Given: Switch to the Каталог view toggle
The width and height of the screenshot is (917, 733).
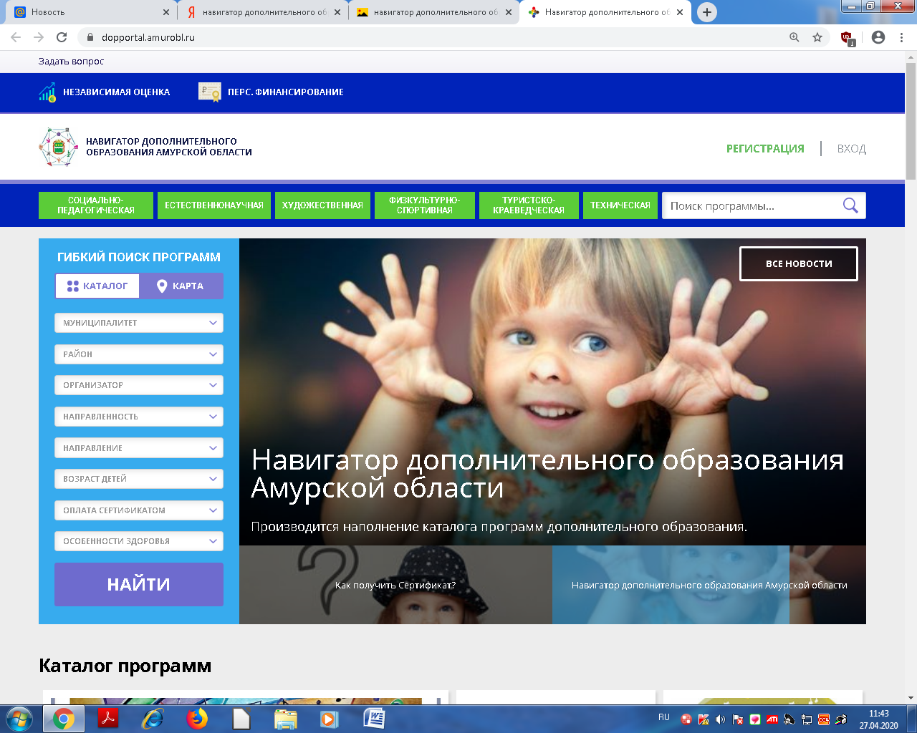Looking at the screenshot, I should point(97,286).
